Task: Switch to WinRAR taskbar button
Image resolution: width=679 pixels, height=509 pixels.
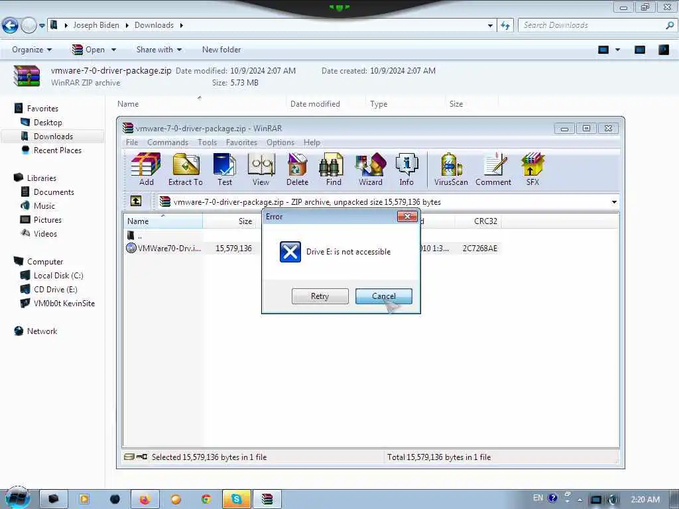Action: click(x=267, y=500)
